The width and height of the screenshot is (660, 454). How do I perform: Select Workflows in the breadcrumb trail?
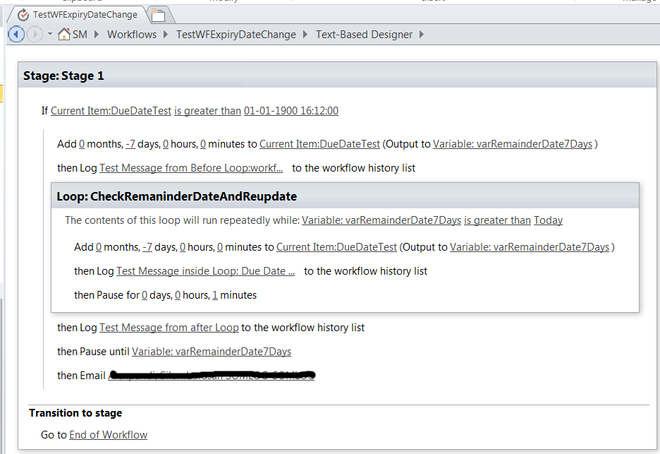click(131, 34)
